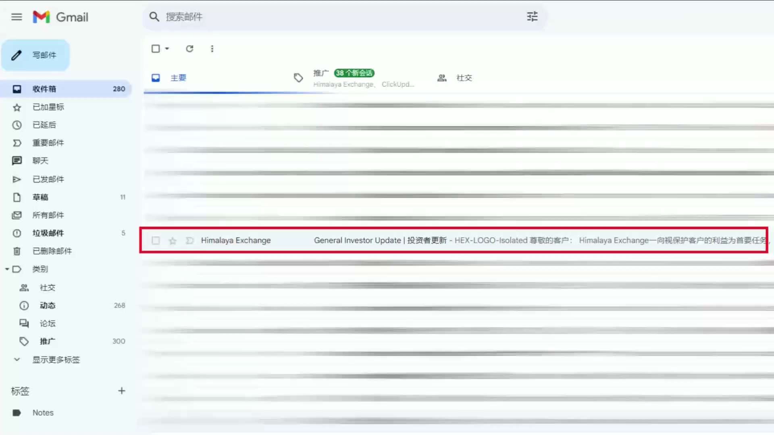This screenshot has width=774, height=435.
Task: Open the Notes label
Action: pyautogui.click(x=43, y=412)
